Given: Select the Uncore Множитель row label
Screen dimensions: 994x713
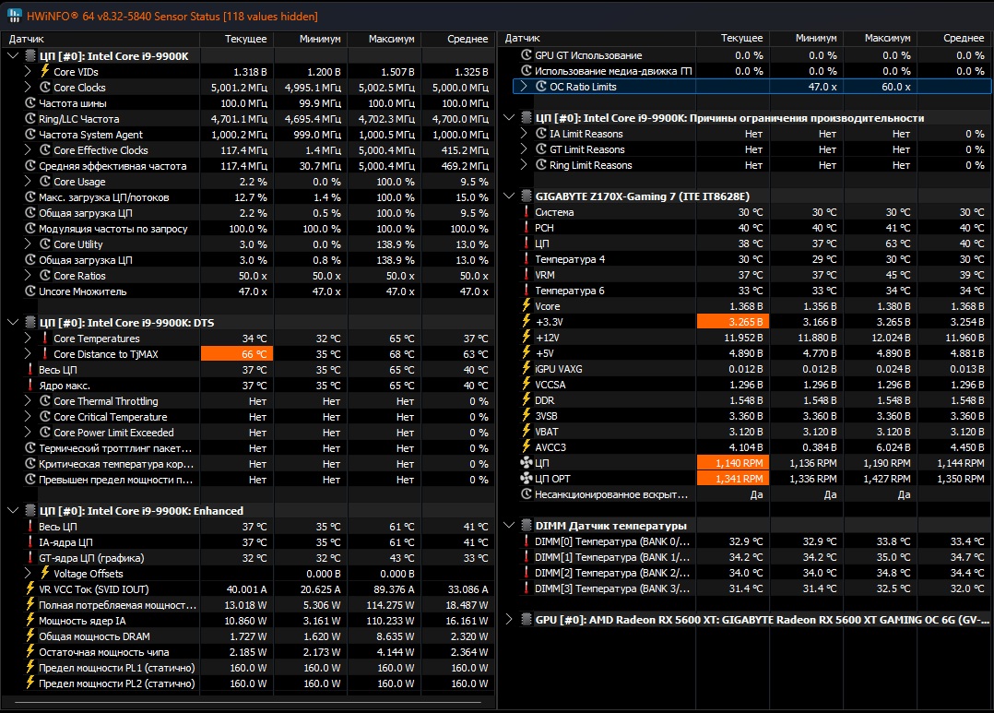Looking at the screenshot, I should pos(82,291).
